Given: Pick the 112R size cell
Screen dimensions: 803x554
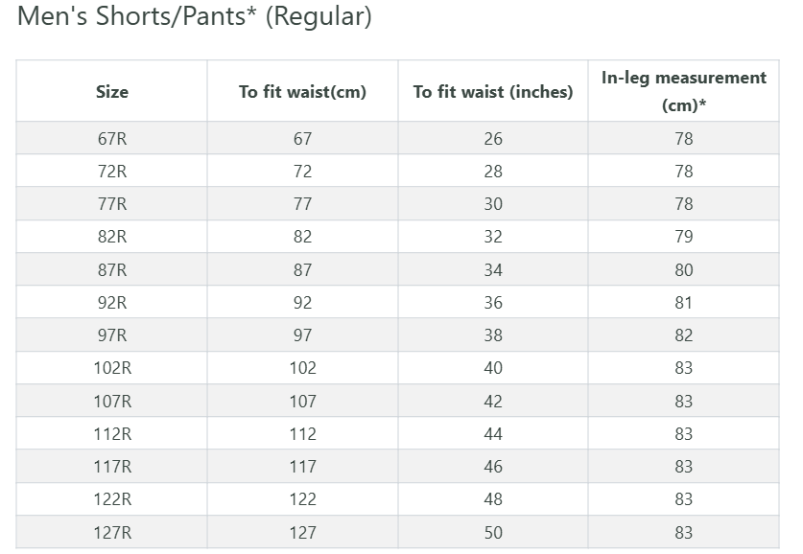Looking at the screenshot, I should 111,434.
